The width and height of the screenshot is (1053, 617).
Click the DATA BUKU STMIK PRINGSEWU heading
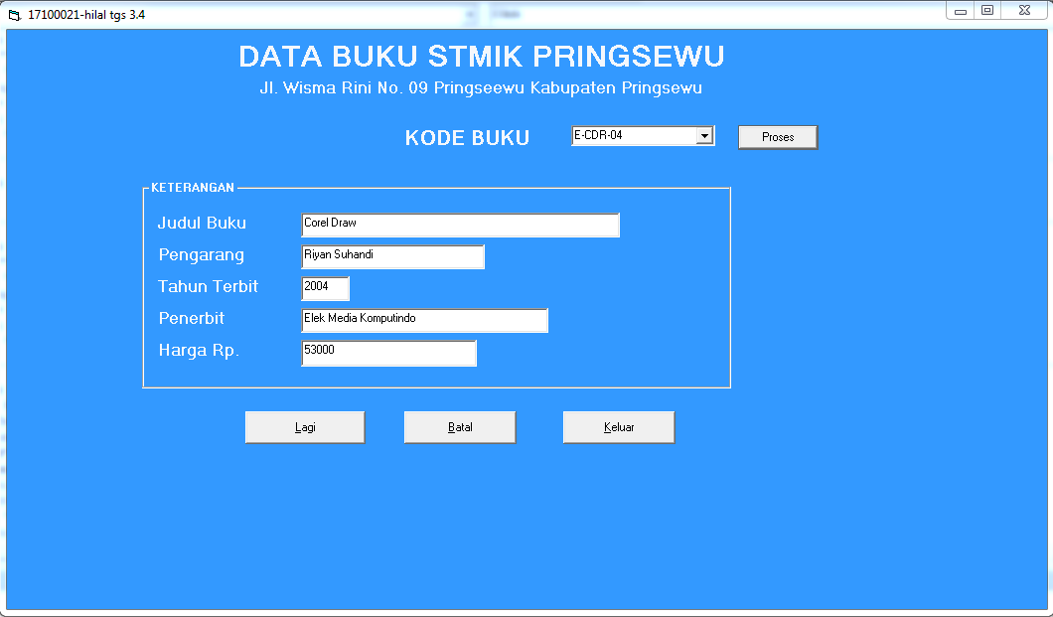[482, 57]
